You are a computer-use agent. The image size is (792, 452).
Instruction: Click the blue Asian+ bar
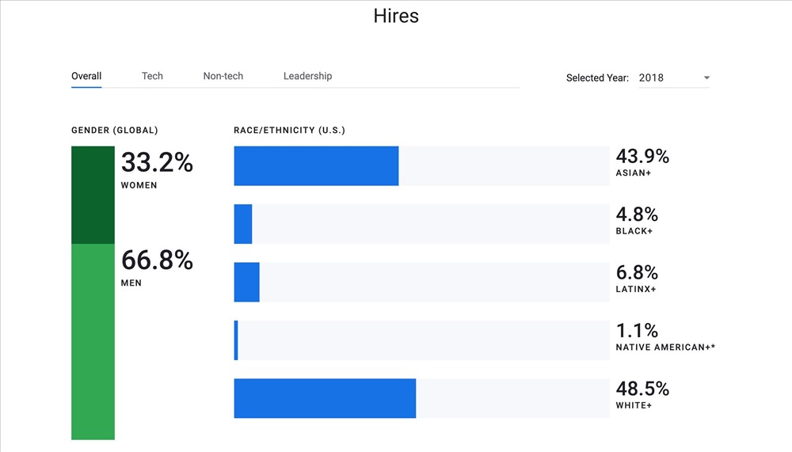(x=316, y=166)
